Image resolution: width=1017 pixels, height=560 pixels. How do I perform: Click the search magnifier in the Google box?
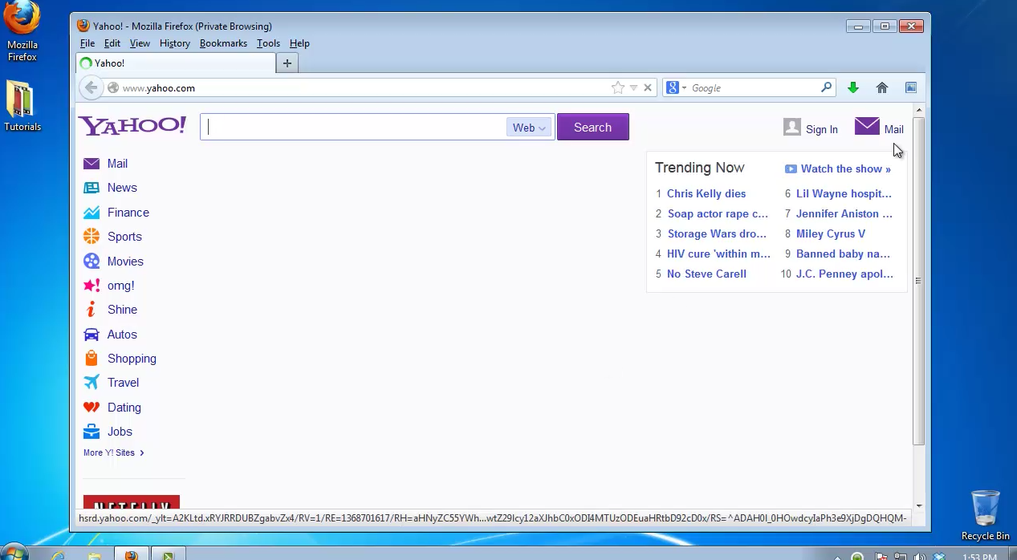(826, 87)
